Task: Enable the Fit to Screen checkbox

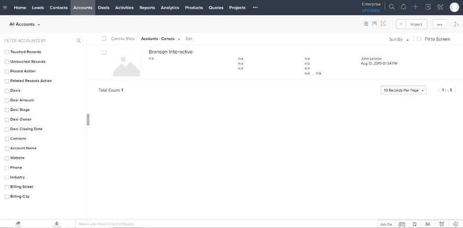Action: (x=418, y=39)
